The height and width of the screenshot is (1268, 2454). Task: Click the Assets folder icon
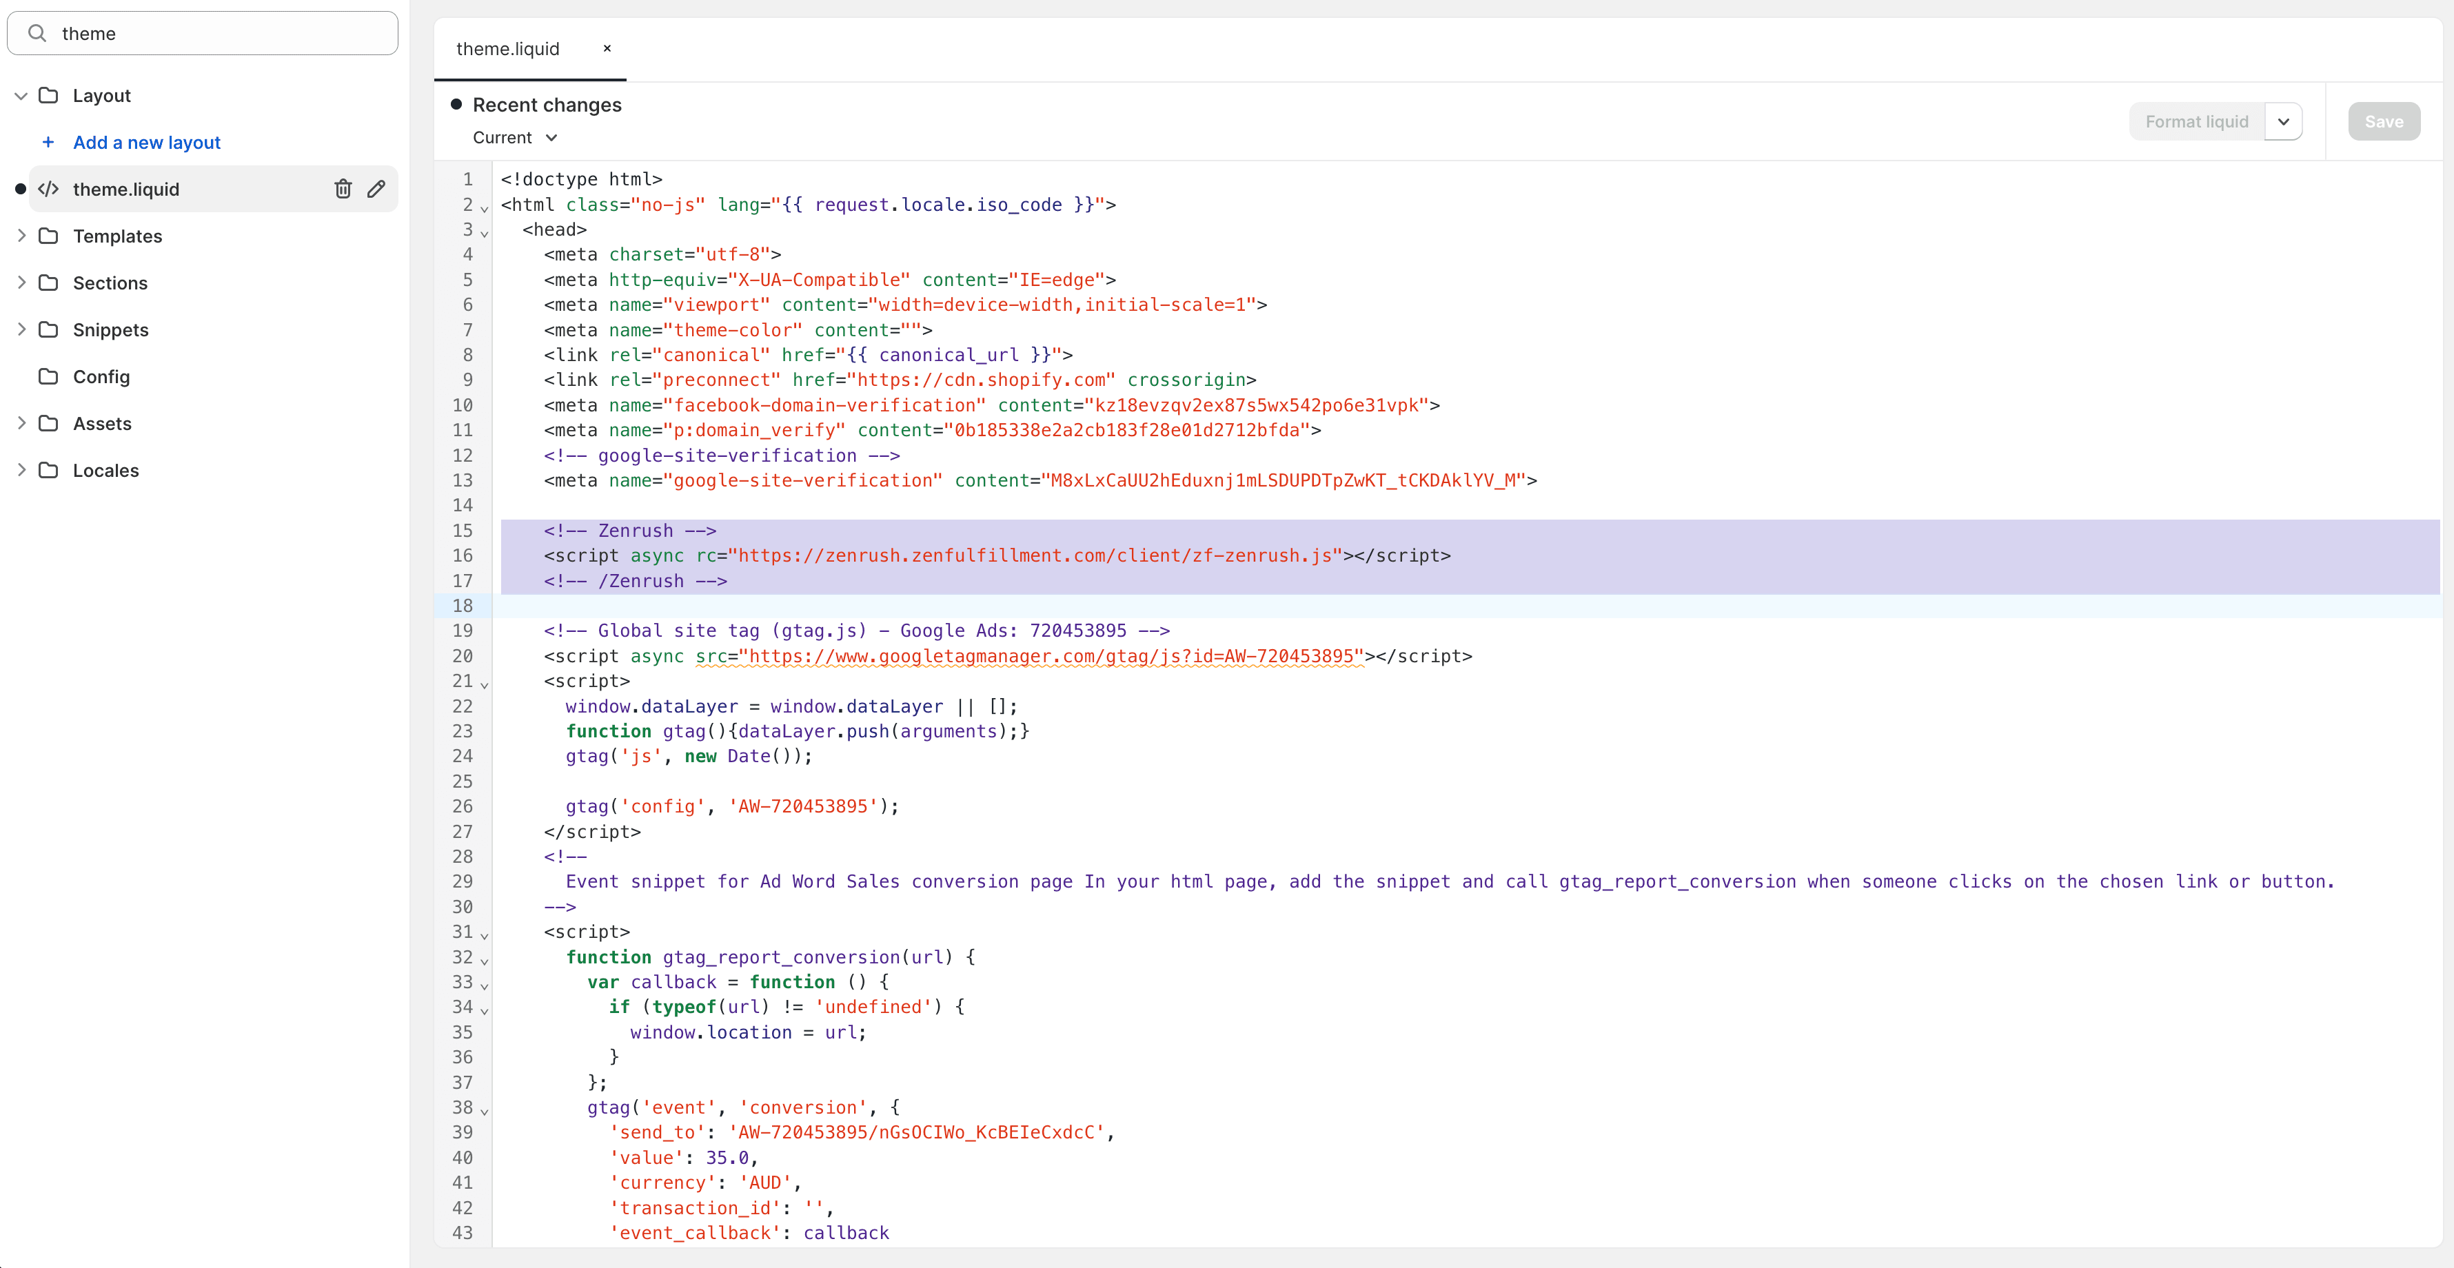tap(48, 423)
